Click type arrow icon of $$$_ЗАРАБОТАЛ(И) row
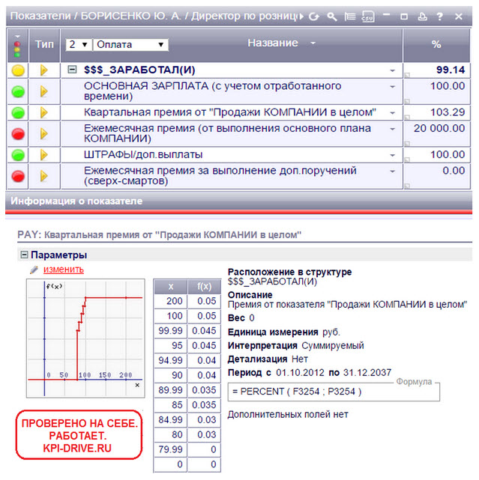The width and height of the screenshot is (479, 480). pyautogui.click(x=43, y=70)
